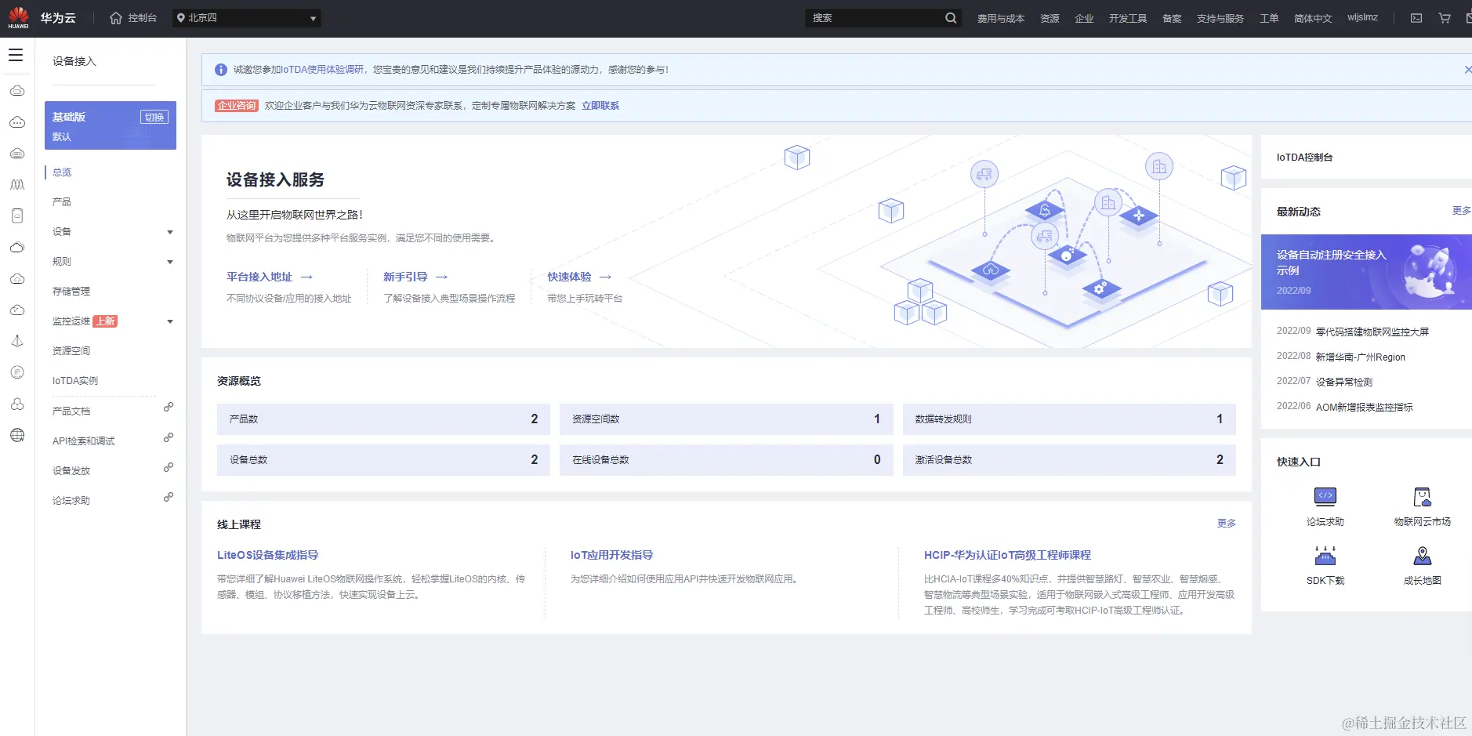
Task: Open the SDK下载 download icon
Action: pos(1325,556)
